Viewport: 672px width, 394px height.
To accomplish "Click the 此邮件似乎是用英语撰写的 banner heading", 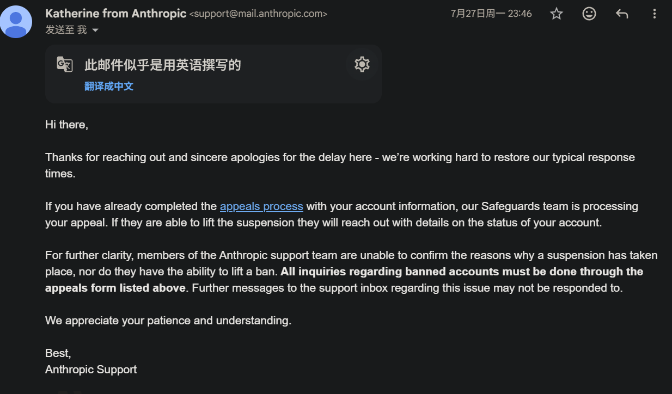I will tap(163, 65).
